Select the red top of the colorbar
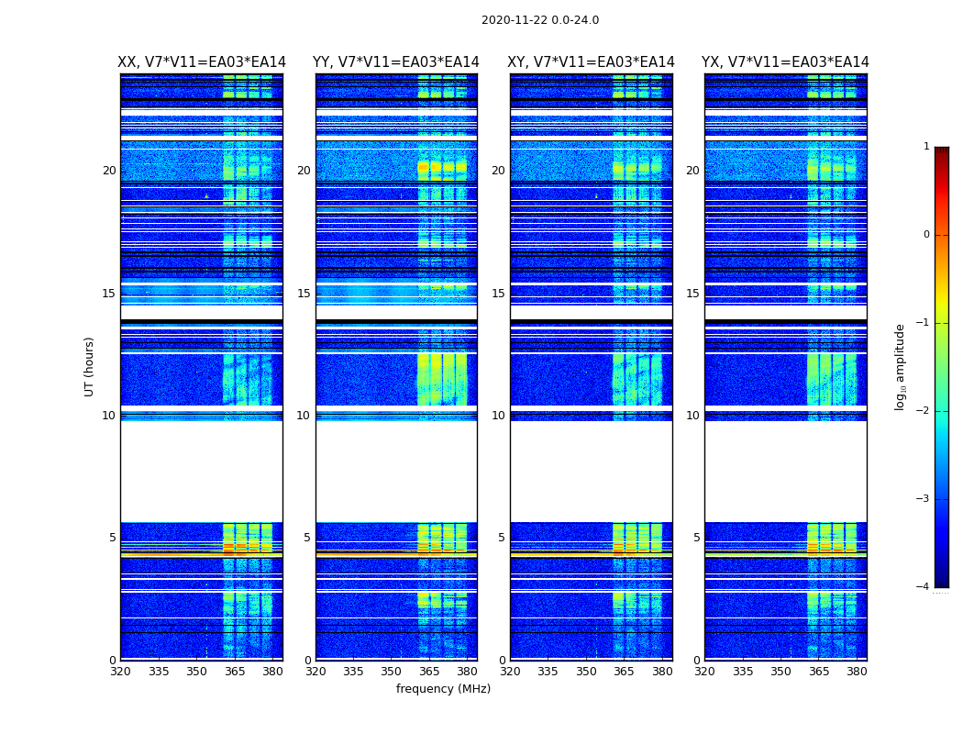 point(942,160)
